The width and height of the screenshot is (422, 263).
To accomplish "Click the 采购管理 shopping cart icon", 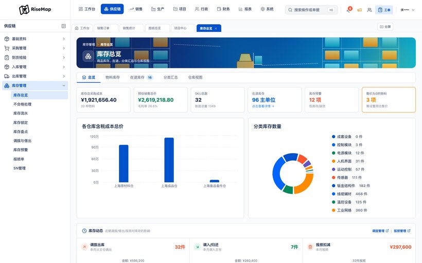I will [x=7, y=48].
